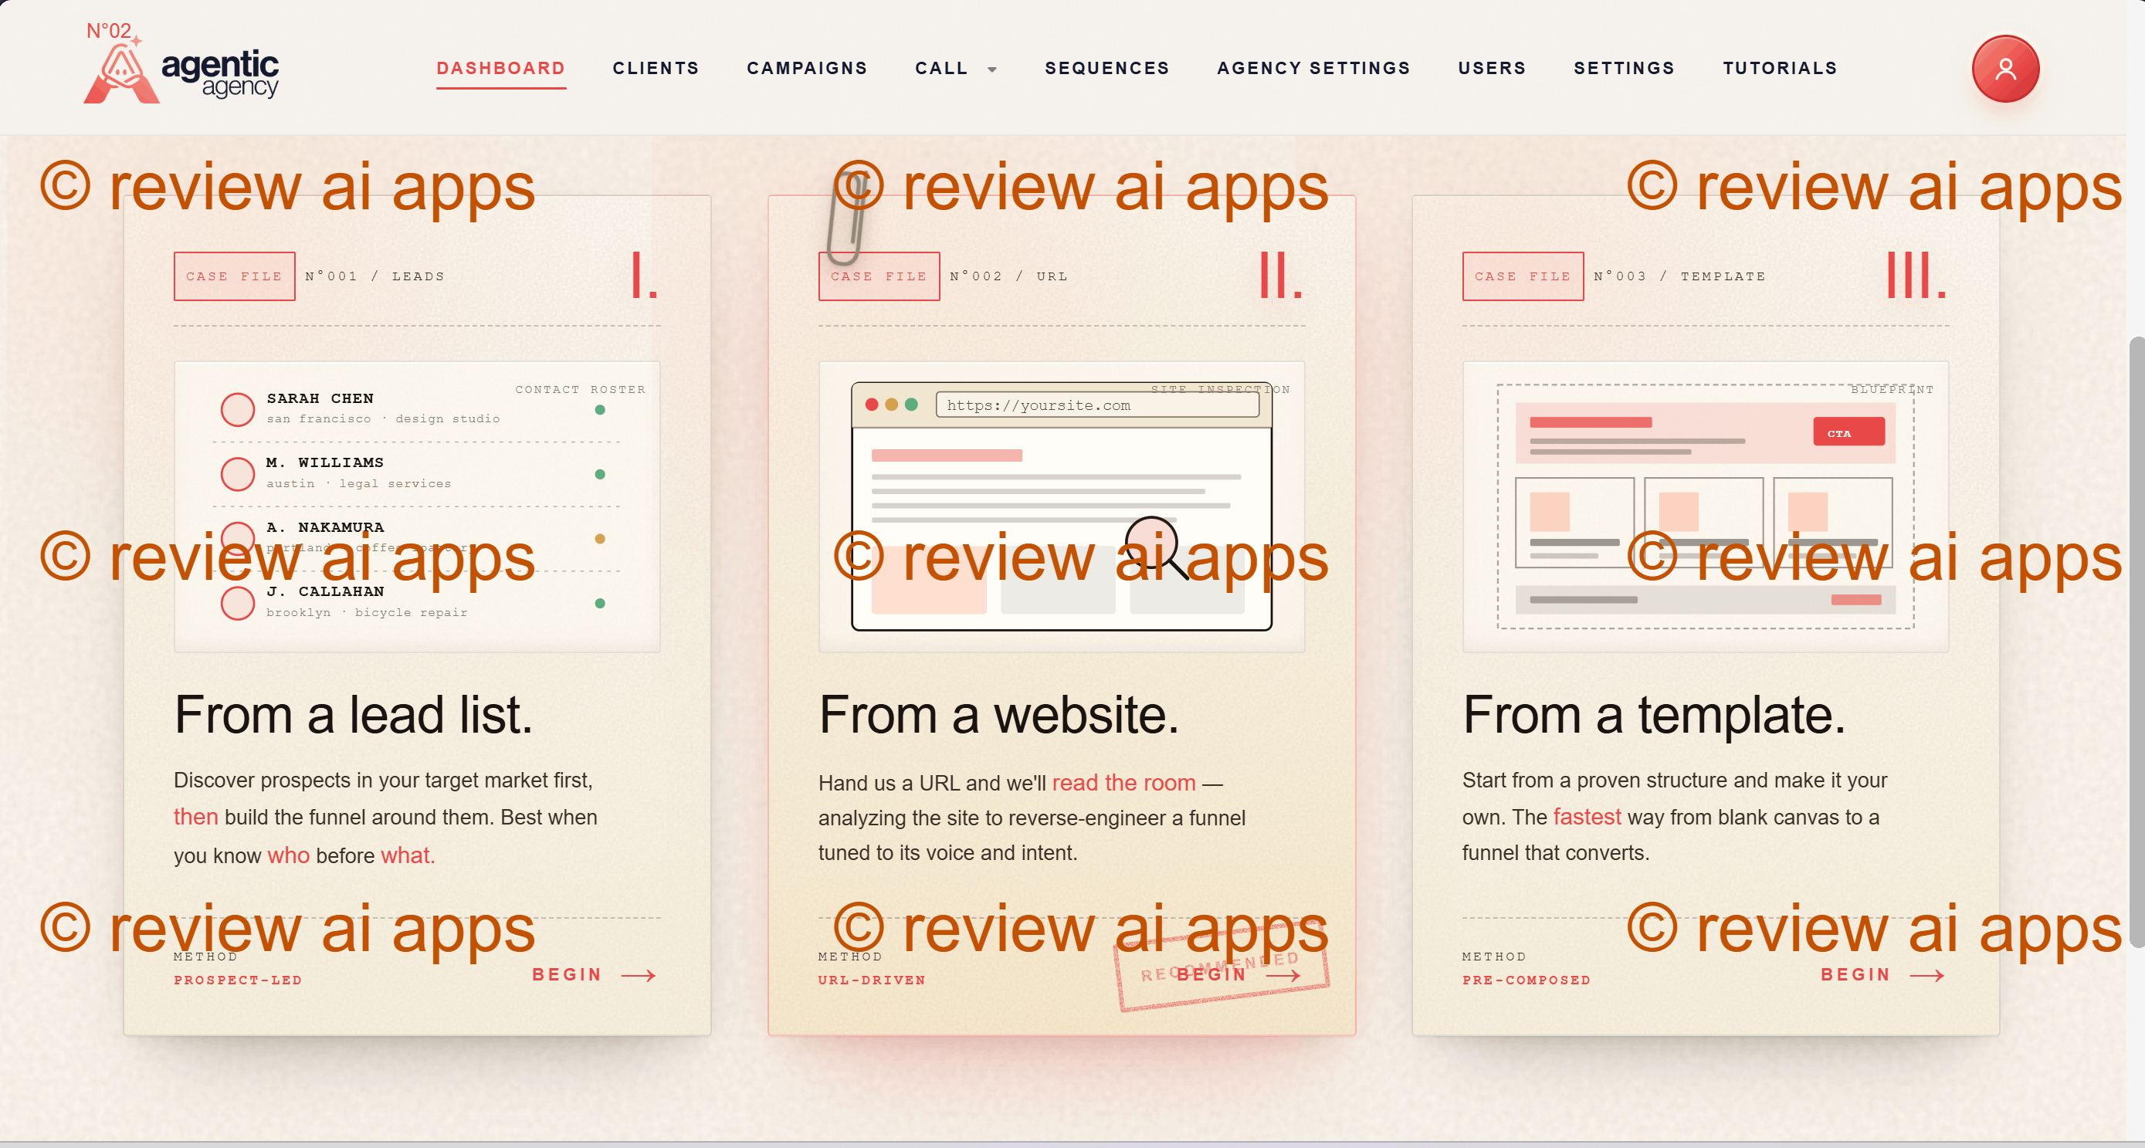The width and height of the screenshot is (2145, 1148).
Task: Open Agency Settings in navigation
Action: [1313, 68]
